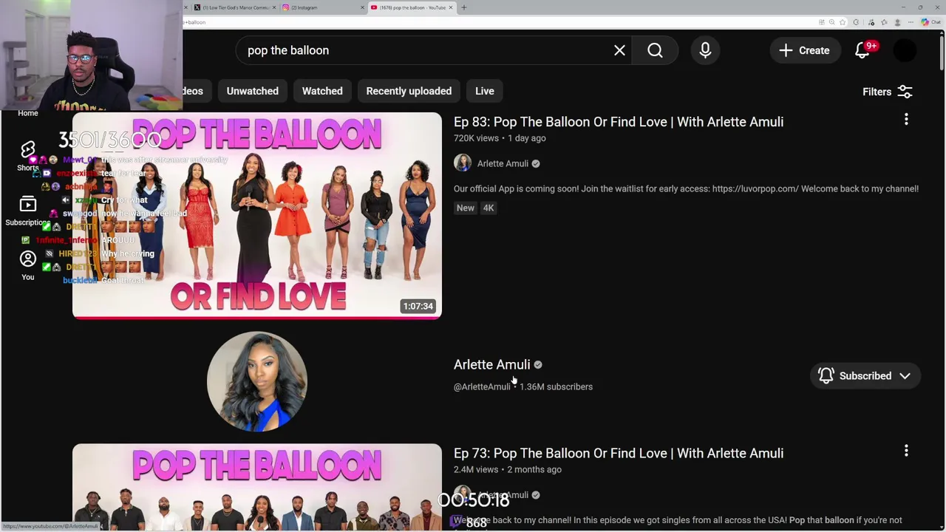The height and width of the screenshot is (532, 946).
Task: Open the Ep 73 Pop The Balloon title
Action: click(619, 453)
